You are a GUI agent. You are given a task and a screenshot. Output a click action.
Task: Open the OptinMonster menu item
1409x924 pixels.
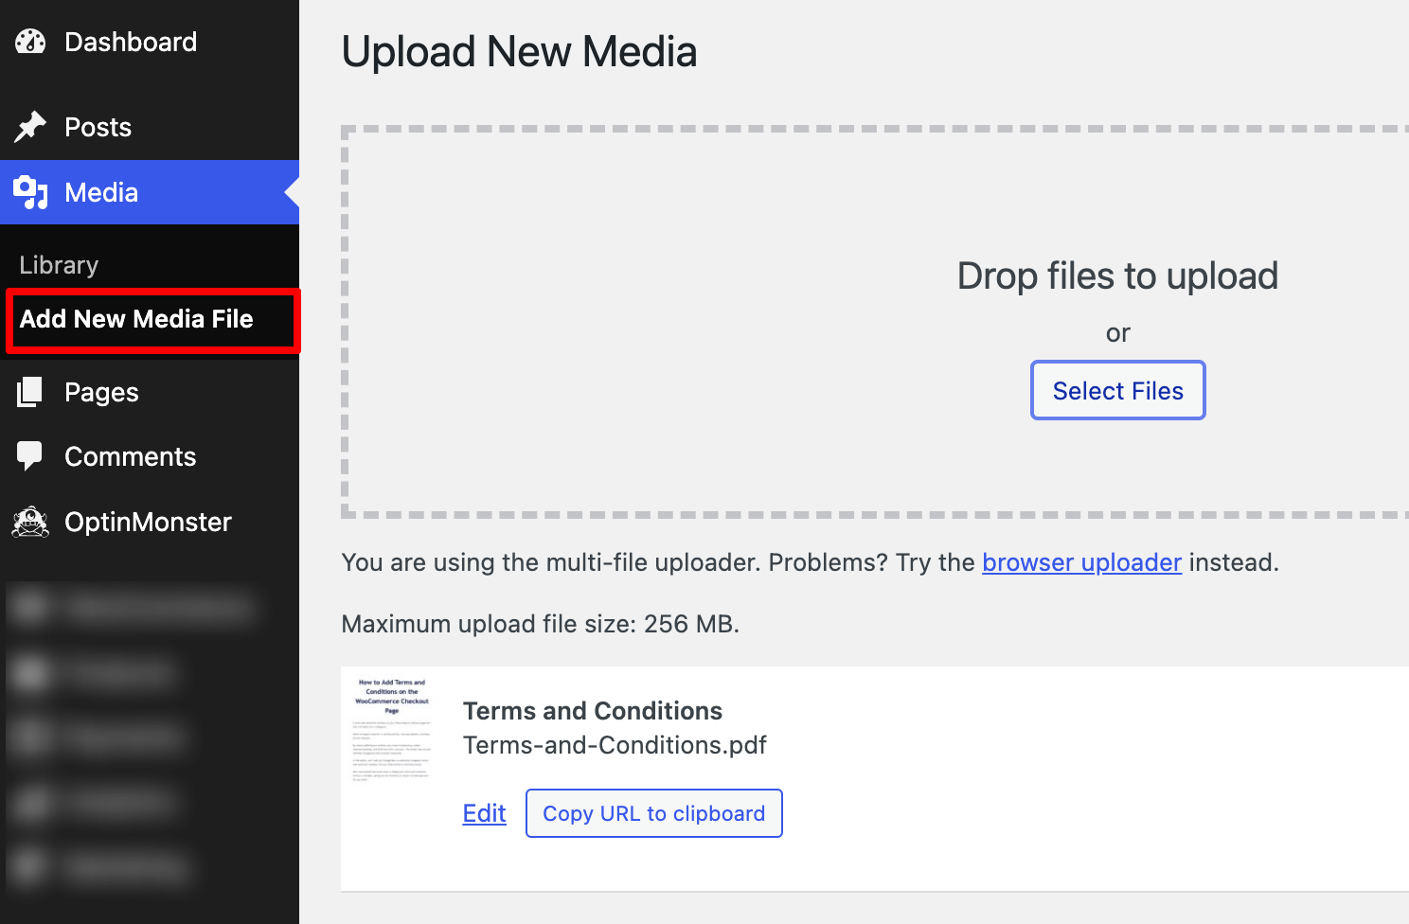(148, 522)
